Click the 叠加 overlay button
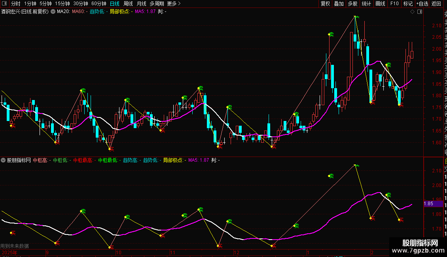The image size is (447, 257). [339, 4]
